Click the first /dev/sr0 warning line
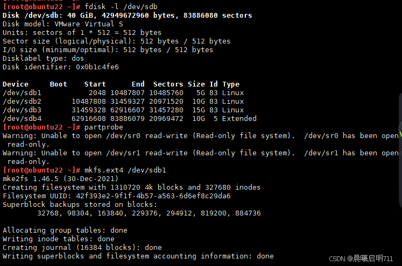The width and height of the screenshot is (402, 266). (x=201, y=136)
